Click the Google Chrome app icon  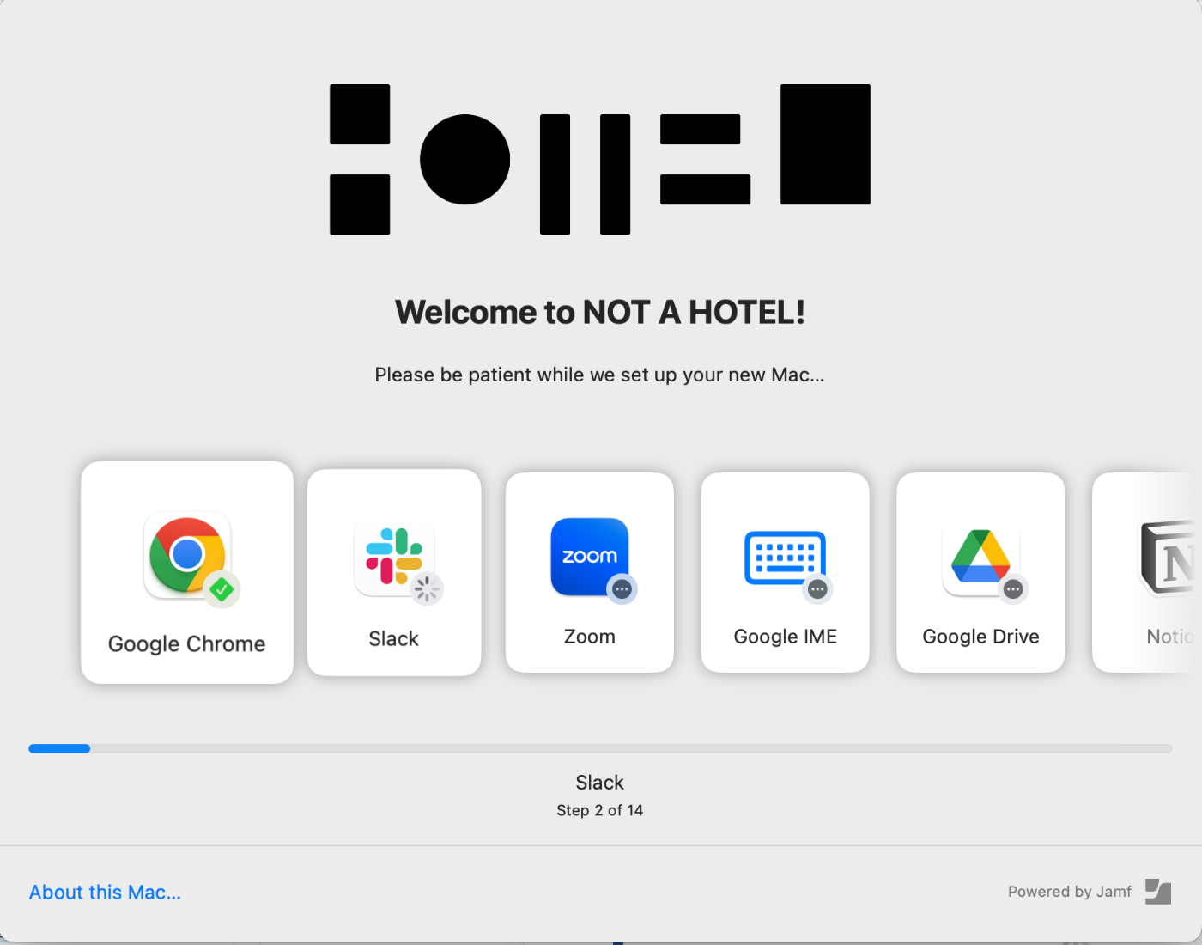[x=187, y=555]
